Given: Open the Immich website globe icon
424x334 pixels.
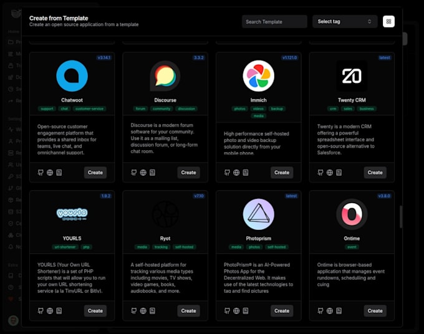Looking at the screenshot, I should click(x=236, y=173).
